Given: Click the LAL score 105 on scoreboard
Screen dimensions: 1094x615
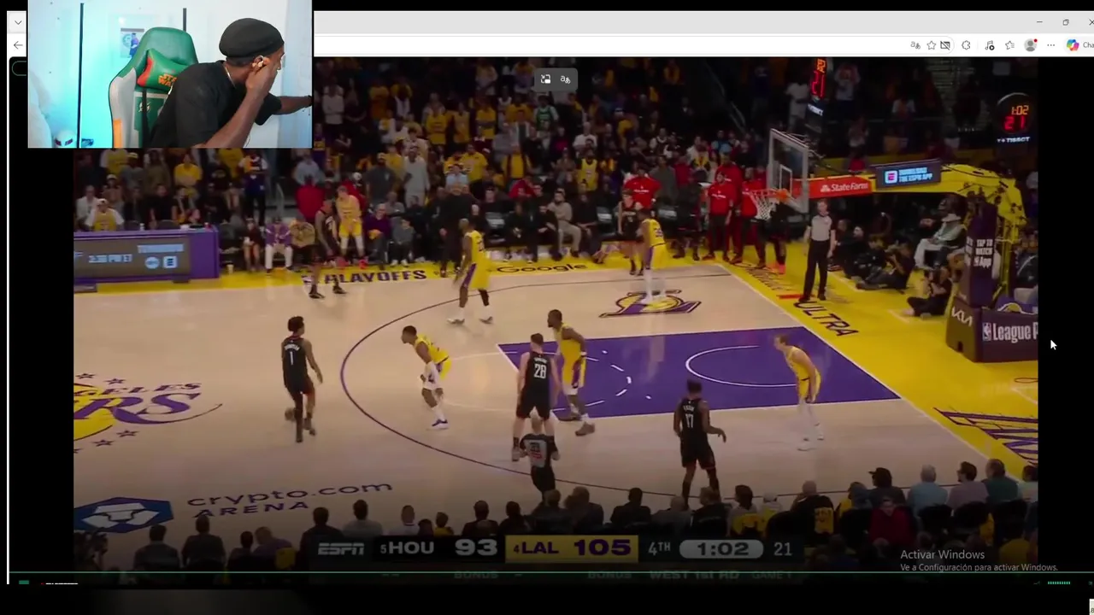Looking at the screenshot, I should (602, 548).
